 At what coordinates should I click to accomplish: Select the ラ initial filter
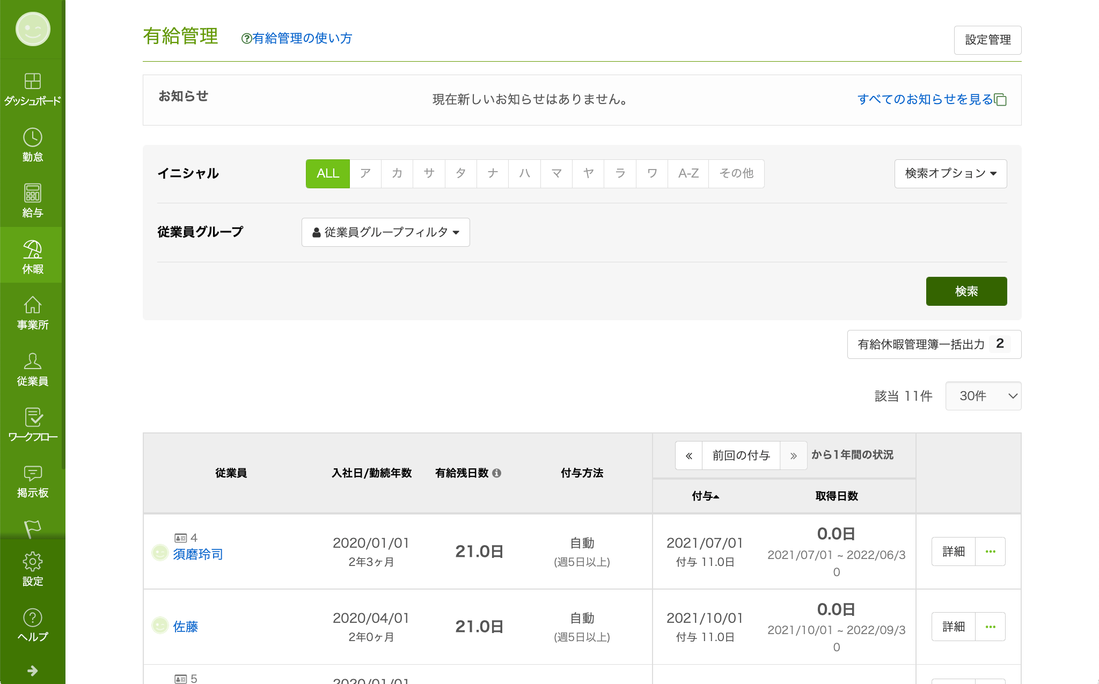point(620,173)
